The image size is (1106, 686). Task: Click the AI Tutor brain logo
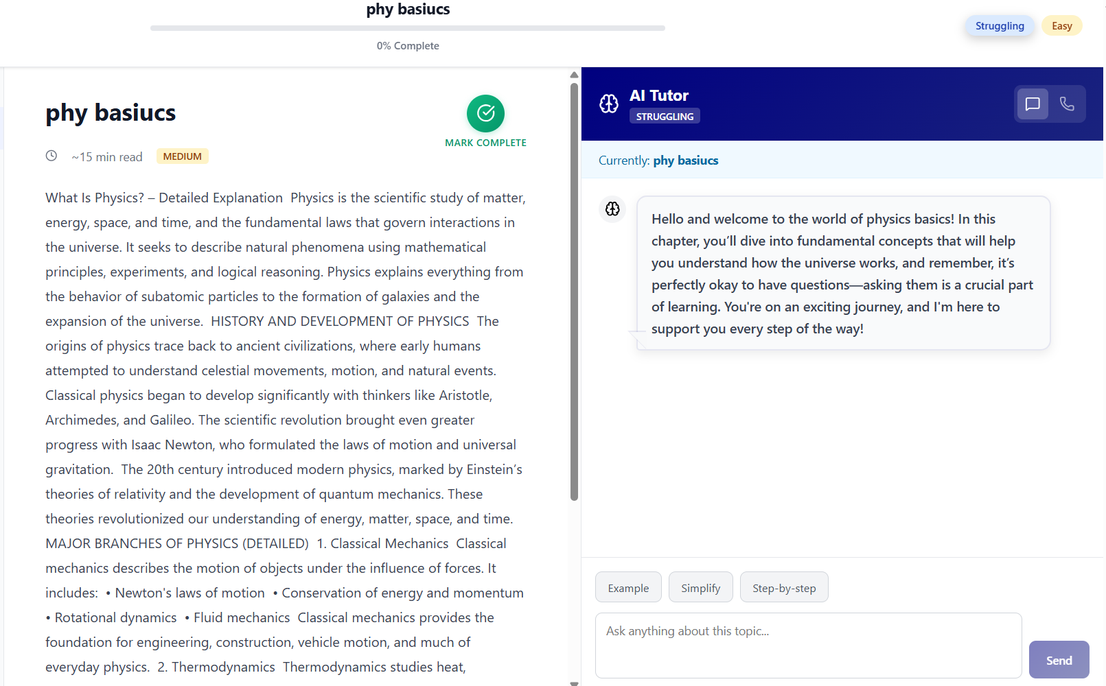[x=609, y=104]
